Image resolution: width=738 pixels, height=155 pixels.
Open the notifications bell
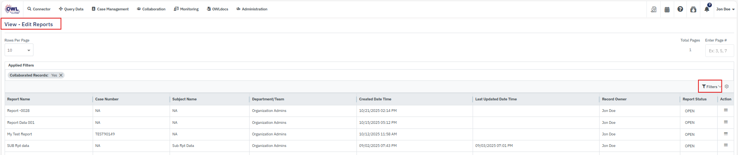click(706, 9)
